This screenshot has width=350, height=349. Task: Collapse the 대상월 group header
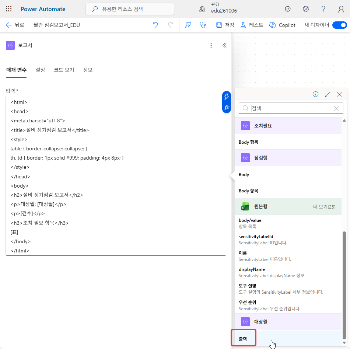point(288,322)
